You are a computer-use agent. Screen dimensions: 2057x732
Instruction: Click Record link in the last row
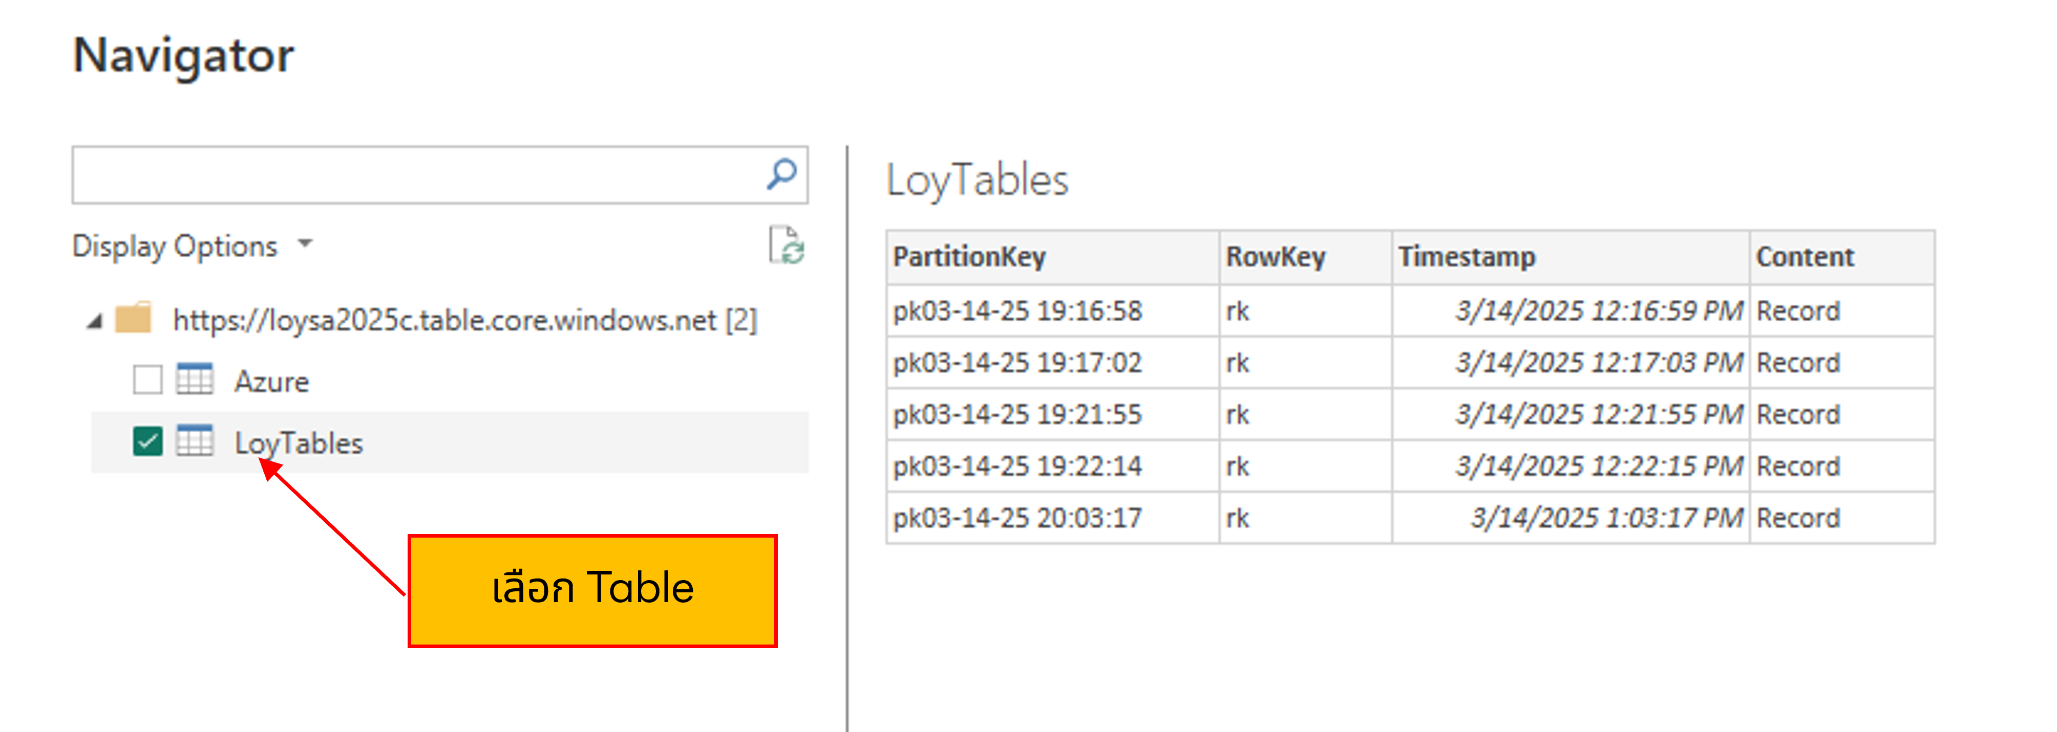point(1797,518)
